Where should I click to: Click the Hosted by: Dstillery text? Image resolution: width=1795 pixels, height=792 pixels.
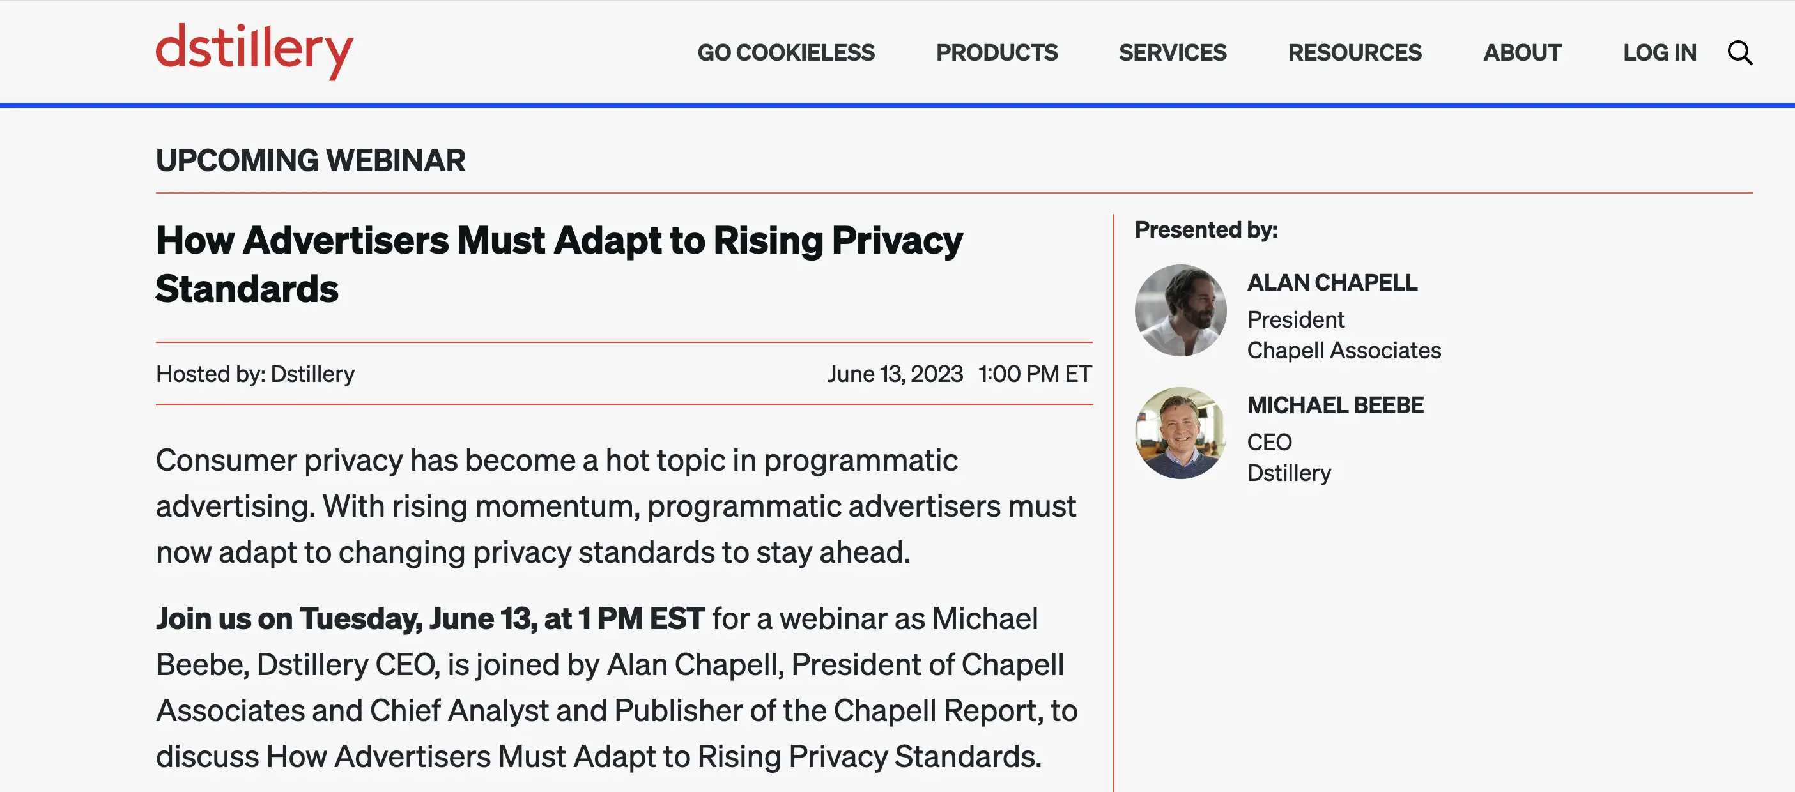click(x=255, y=374)
